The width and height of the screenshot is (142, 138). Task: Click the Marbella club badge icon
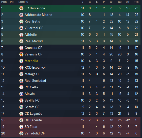tap(21, 61)
